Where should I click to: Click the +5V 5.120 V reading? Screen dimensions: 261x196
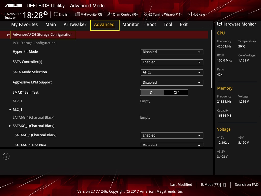(243, 143)
